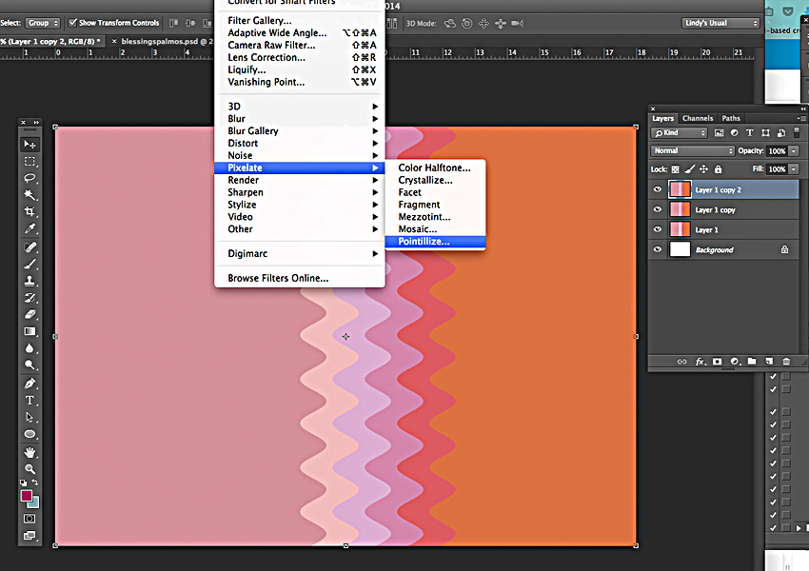Open the Kind filter dropdown
Image resolution: width=809 pixels, height=571 pixels.
[681, 133]
